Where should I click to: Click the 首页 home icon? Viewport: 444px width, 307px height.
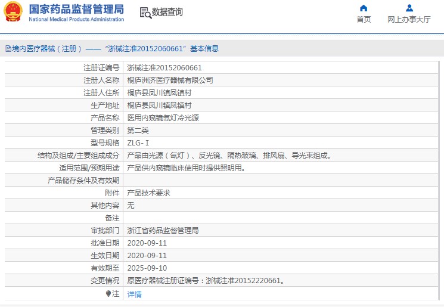coord(364,8)
